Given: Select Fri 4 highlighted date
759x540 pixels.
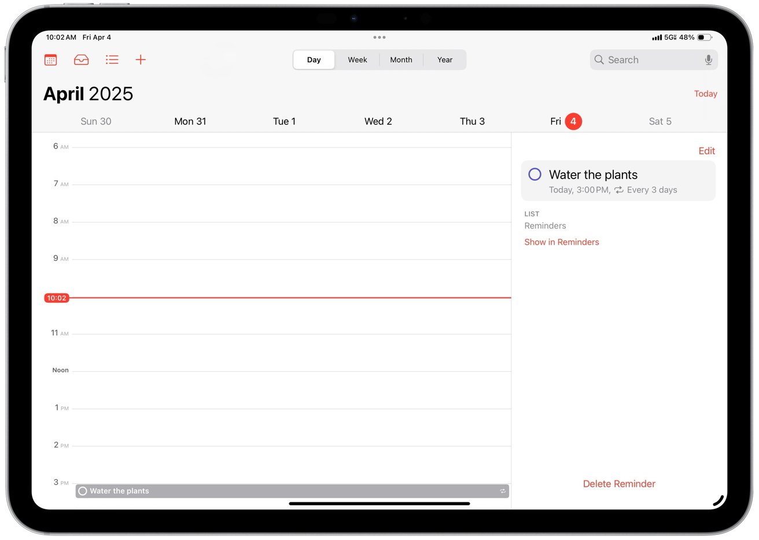Looking at the screenshot, I should (566, 121).
